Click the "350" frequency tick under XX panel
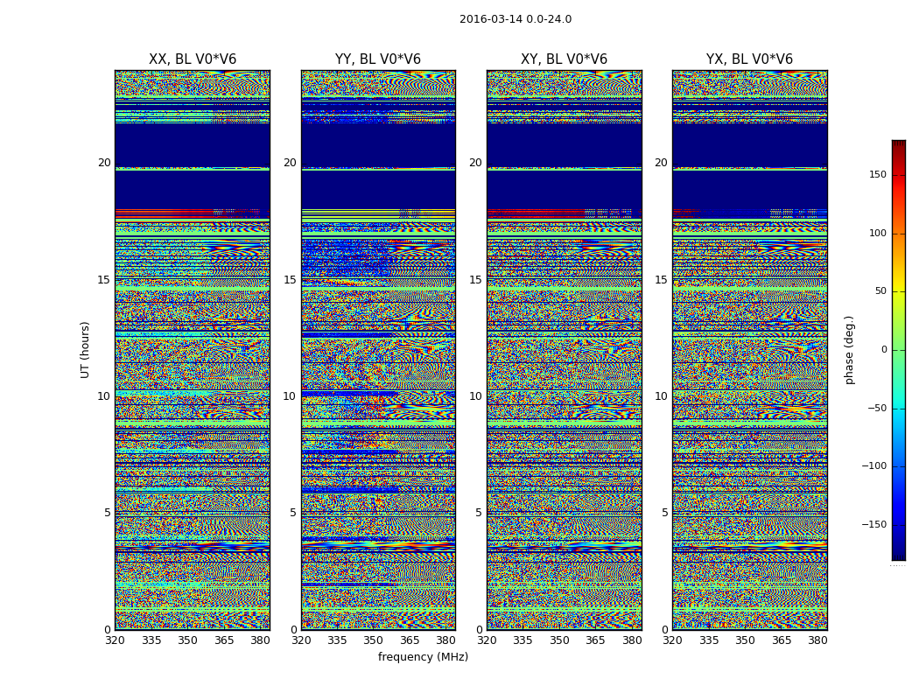Viewport: 919px width, 700px height. click(187, 640)
